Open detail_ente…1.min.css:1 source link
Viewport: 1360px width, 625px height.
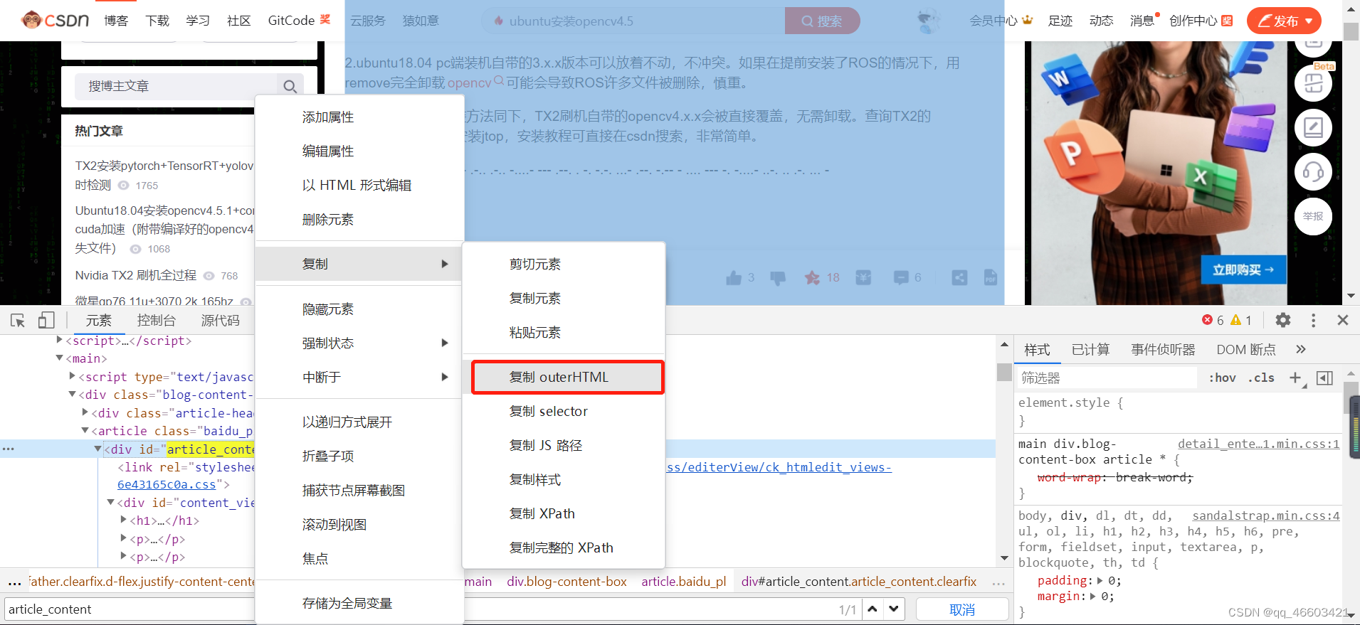1258,444
